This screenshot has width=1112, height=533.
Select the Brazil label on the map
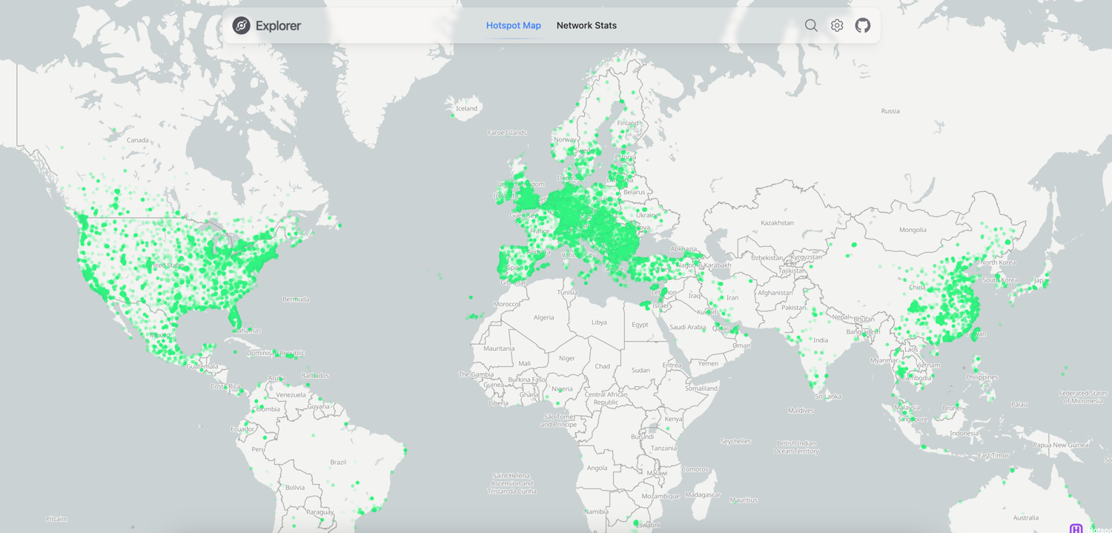click(338, 462)
